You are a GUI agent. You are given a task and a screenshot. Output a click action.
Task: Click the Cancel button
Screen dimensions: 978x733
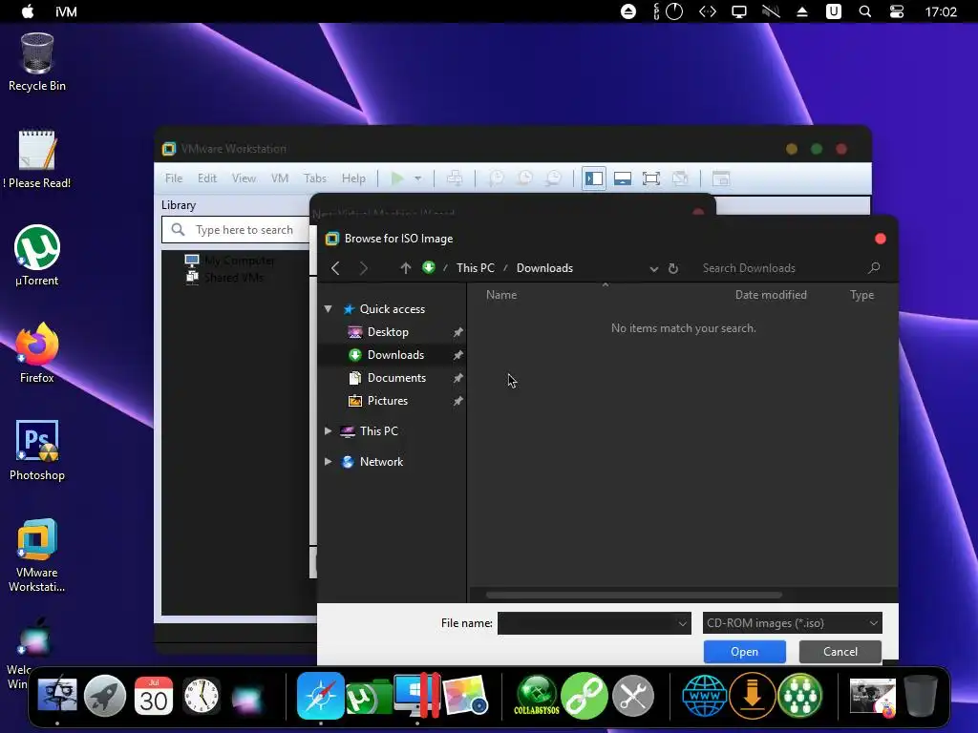[840, 652]
